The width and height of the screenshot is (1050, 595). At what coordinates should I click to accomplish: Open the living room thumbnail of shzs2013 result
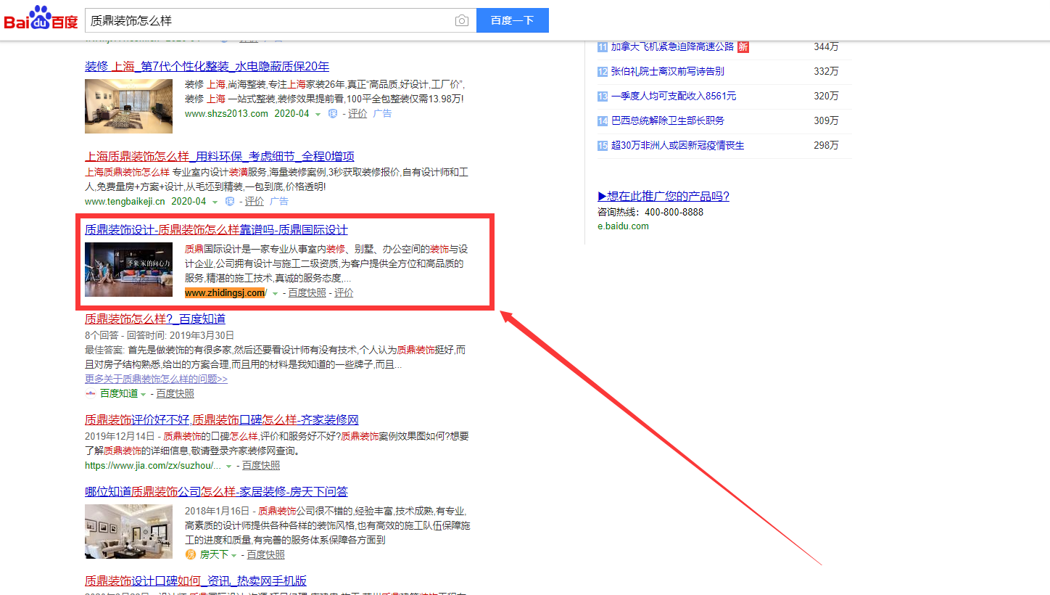(128, 106)
